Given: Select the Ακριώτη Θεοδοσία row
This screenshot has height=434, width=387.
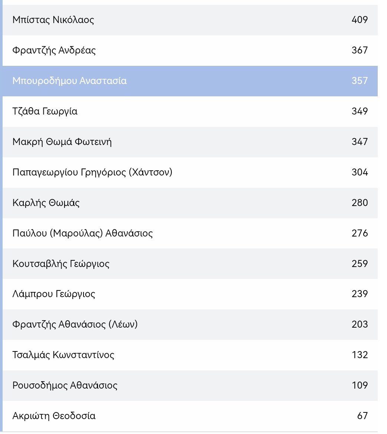Looking at the screenshot, I should (x=54, y=416).
